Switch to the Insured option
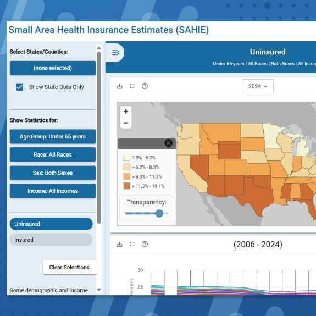316x316 pixels. click(x=51, y=240)
